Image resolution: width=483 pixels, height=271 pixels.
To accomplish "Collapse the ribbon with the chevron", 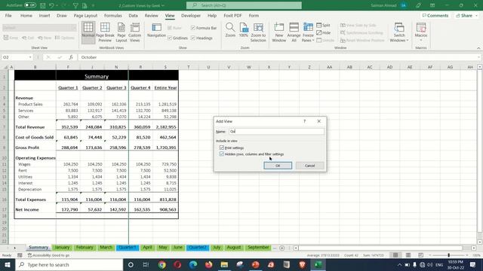I will pyautogui.click(x=478, y=48).
